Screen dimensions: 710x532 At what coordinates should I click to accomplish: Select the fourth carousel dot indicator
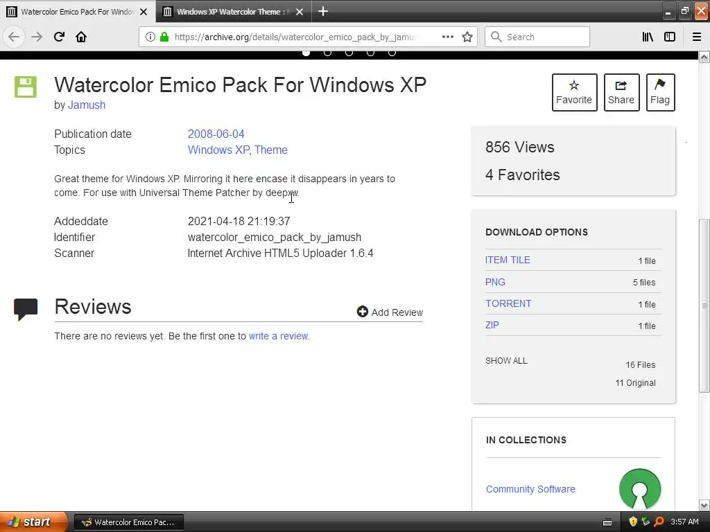coord(370,53)
